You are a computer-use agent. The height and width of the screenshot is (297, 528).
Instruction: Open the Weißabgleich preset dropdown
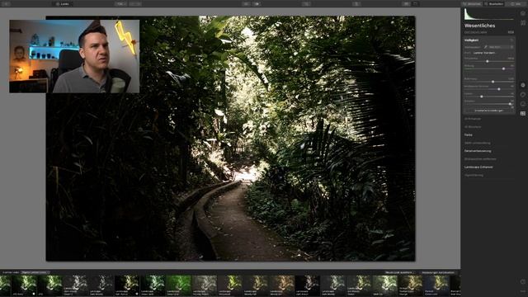tap(501, 47)
